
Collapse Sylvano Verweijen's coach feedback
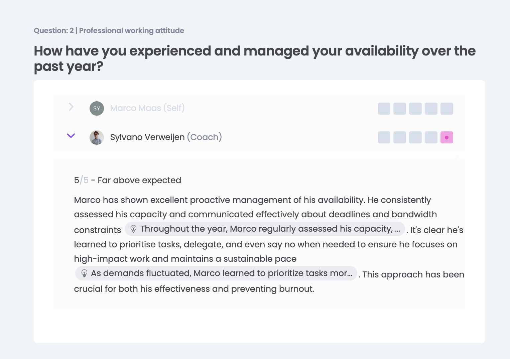71,136
